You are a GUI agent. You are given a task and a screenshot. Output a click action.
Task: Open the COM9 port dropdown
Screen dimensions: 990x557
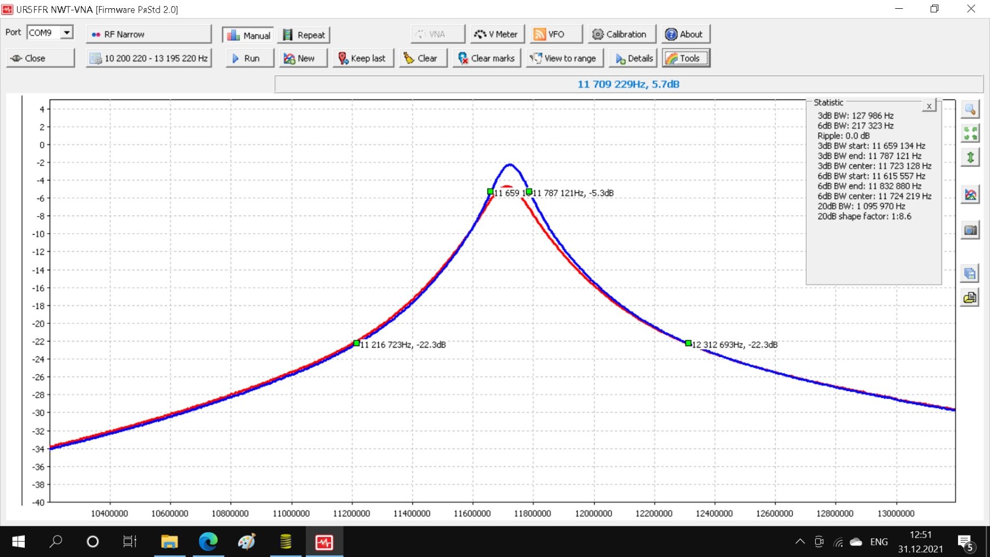67,32
